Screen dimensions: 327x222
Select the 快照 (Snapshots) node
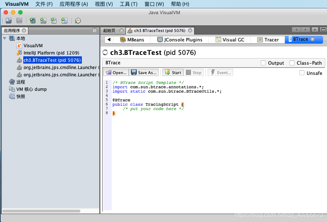click(x=21, y=97)
